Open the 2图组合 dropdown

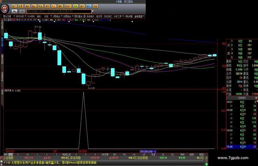57,16
